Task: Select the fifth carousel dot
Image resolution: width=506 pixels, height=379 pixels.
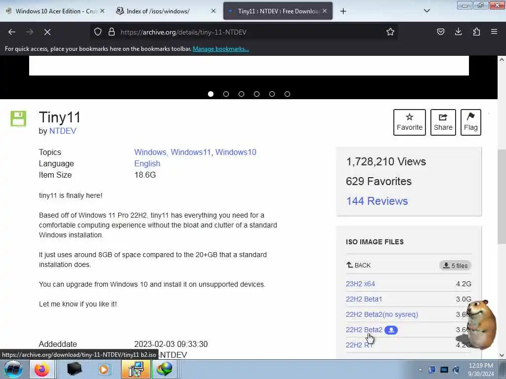Action: click(272, 94)
